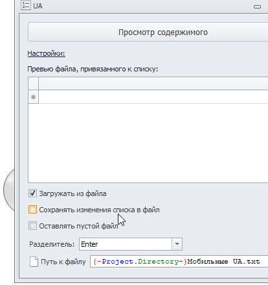268x285 pixels.
Task: Click the empty white area of the preview grid
Action: point(148,143)
